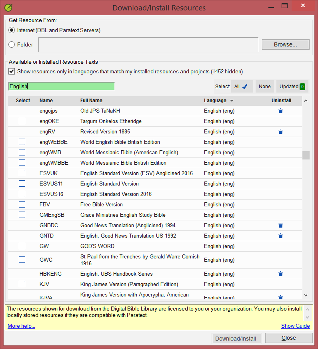318x349 pixels.
Task: Click GOD'S WORD full name text
Action: pos(97,246)
